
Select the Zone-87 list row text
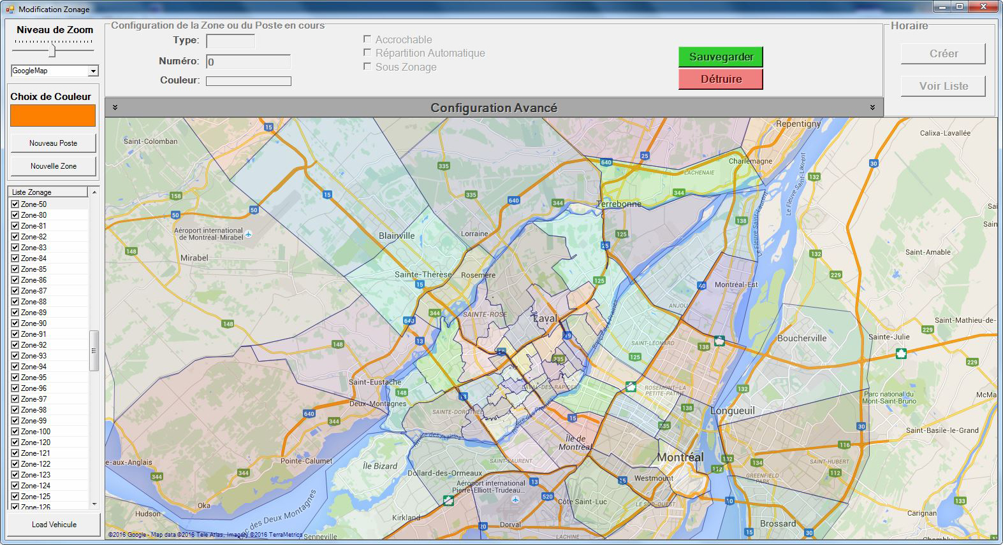tap(34, 291)
